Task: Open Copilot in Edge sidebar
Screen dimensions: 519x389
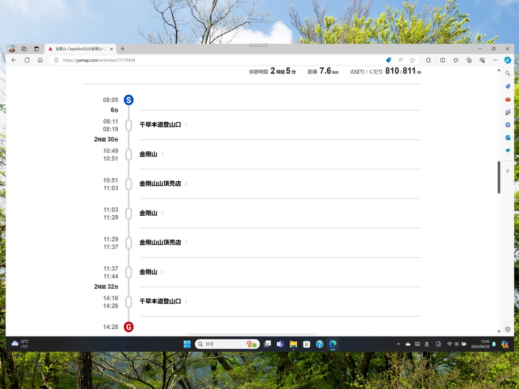Action: [507, 60]
